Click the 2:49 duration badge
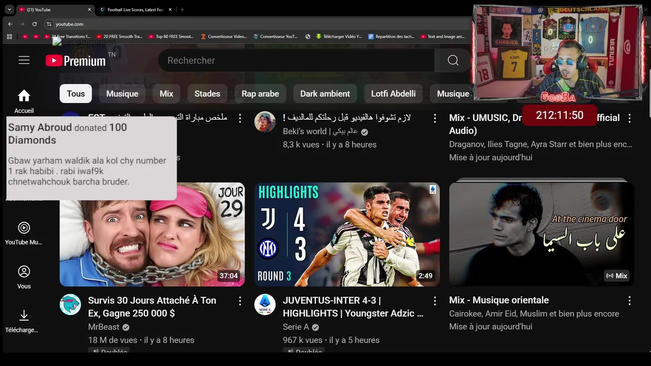This screenshot has height=366, width=651. [425, 276]
